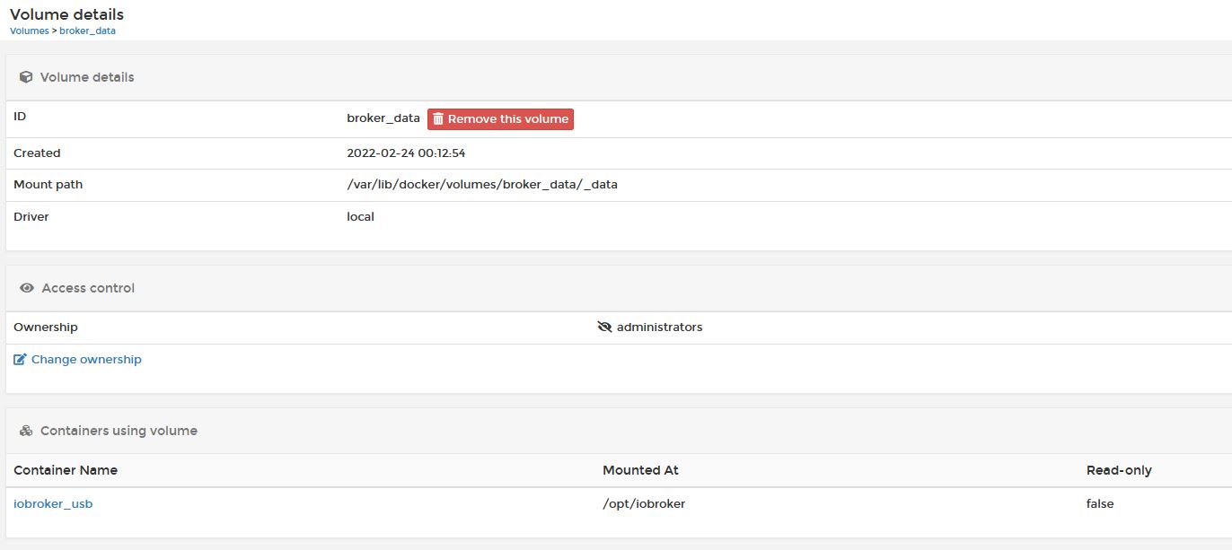1232x550 pixels.
Task: Click the /opt/iobroker mount location cell
Action: point(644,504)
